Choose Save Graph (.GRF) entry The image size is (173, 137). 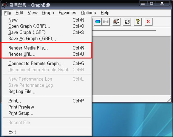[47, 32]
